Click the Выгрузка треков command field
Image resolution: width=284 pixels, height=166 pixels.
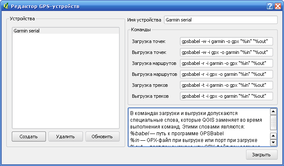coord(226,96)
